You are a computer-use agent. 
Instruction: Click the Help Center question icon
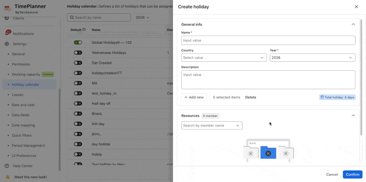(x=7, y=166)
